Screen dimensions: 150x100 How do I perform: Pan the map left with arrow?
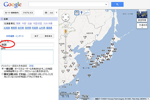[x=63, y=17]
